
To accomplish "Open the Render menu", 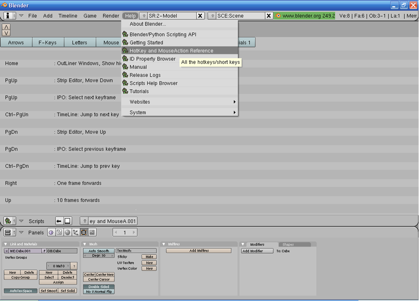I will pos(111,16).
